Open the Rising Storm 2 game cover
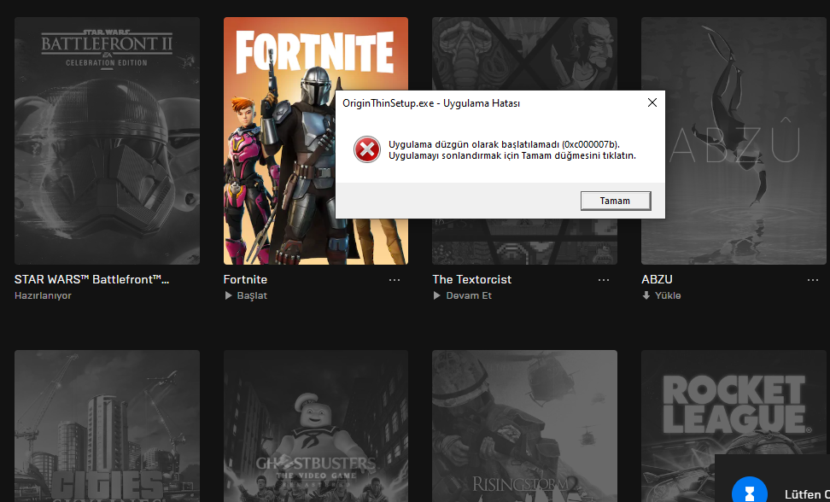 point(524,426)
